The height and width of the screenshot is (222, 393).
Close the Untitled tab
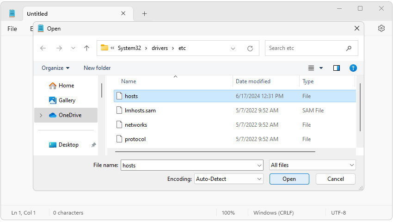(x=123, y=13)
